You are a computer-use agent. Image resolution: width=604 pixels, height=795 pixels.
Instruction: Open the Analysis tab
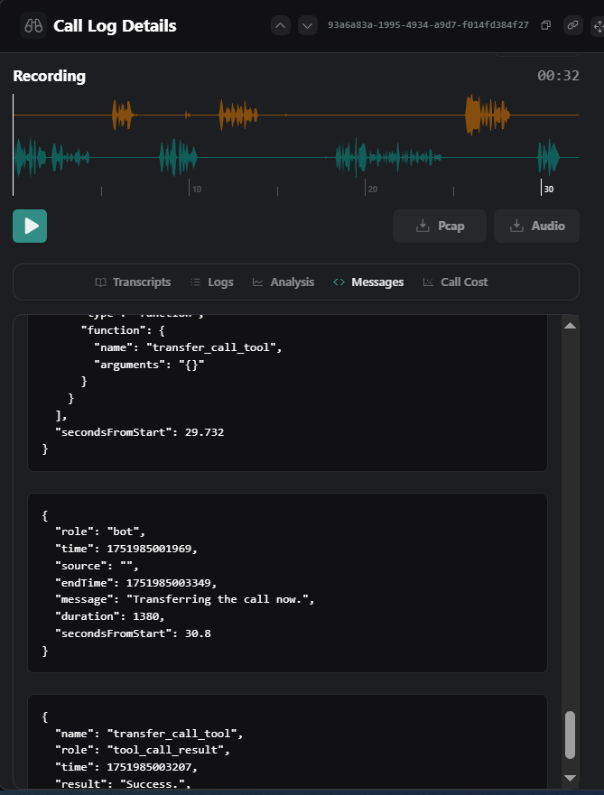[x=283, y=282]
